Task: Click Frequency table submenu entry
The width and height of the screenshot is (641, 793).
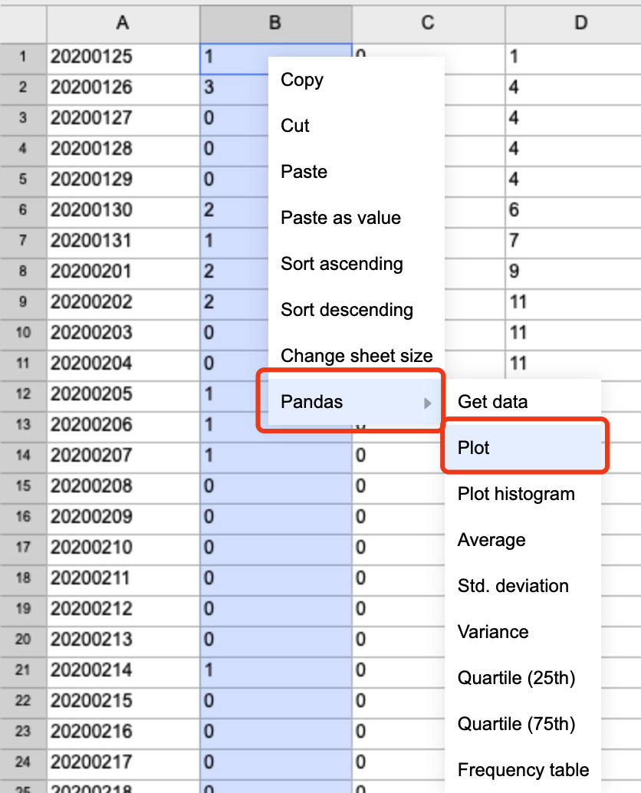Action: click(x=523, y=770)
